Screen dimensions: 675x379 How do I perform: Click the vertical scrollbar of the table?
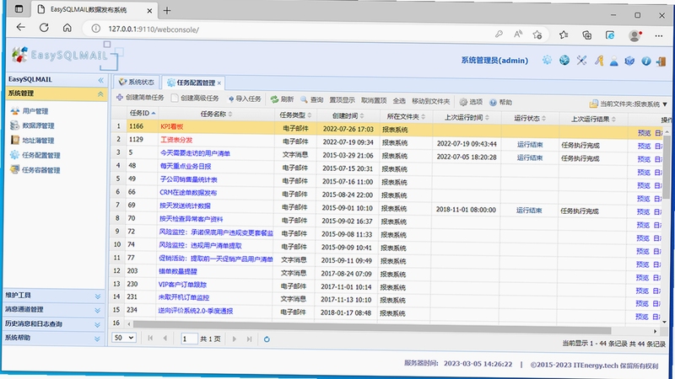click(667, 165)
